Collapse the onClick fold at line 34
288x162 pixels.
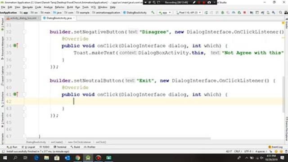click(x=24, y=45)
